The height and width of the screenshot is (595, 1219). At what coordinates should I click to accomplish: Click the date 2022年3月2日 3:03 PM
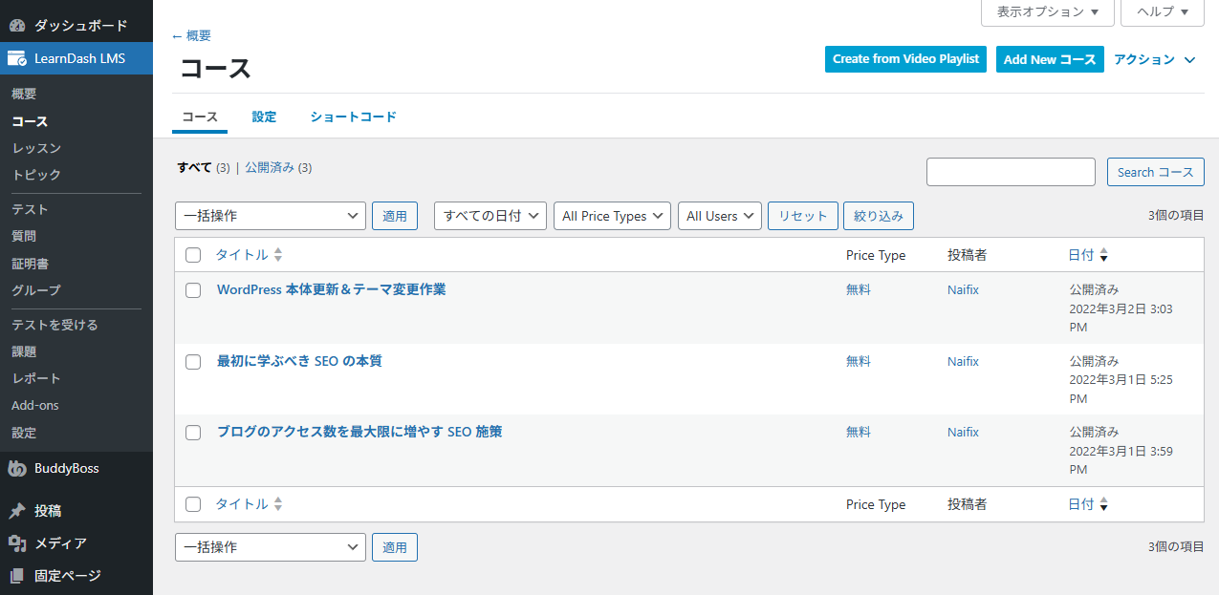(x=1121, y=318)
